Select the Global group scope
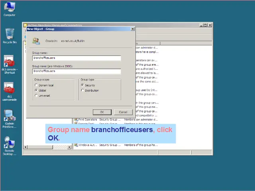255x191 pixels. [x=36, y=90]
